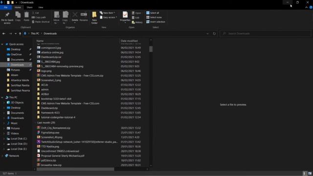The image size is (313, 176).
Task: Select the admin folder
Action: click(x=45, y=89)
